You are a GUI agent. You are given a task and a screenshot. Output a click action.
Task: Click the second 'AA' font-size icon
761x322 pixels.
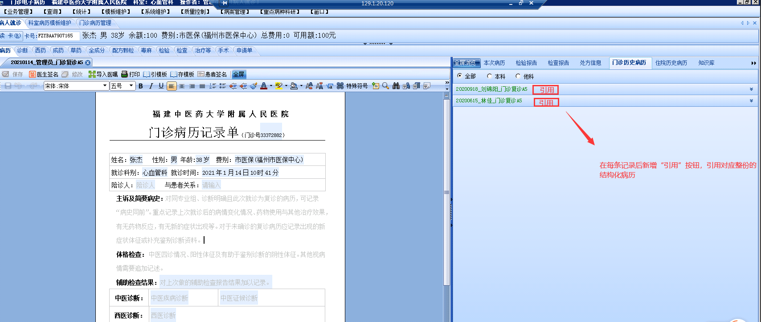tap(319, 86)
